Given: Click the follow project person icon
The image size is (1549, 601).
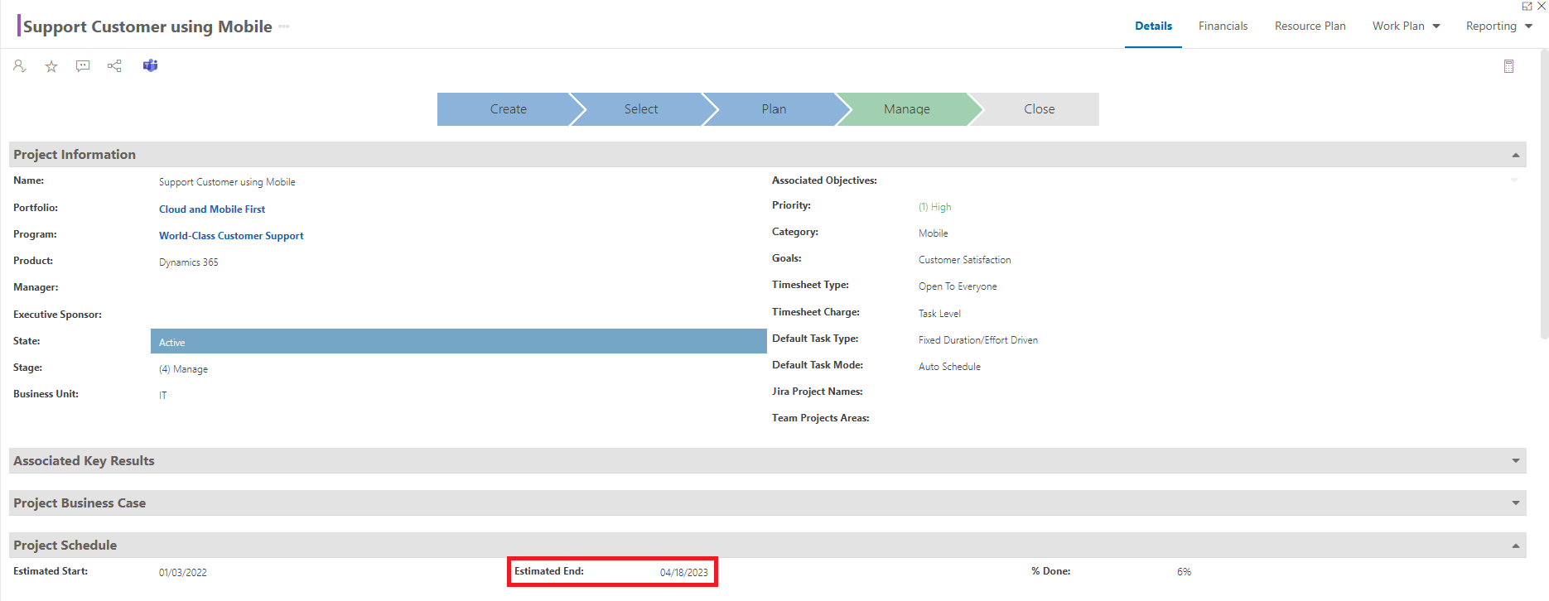Looking at the screenshot, I should tap(20, 66).
